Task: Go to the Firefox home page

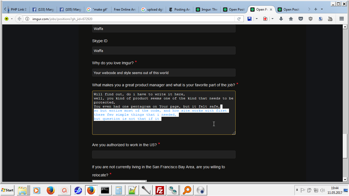Action: pyautogui.click(x=291, y=19)
